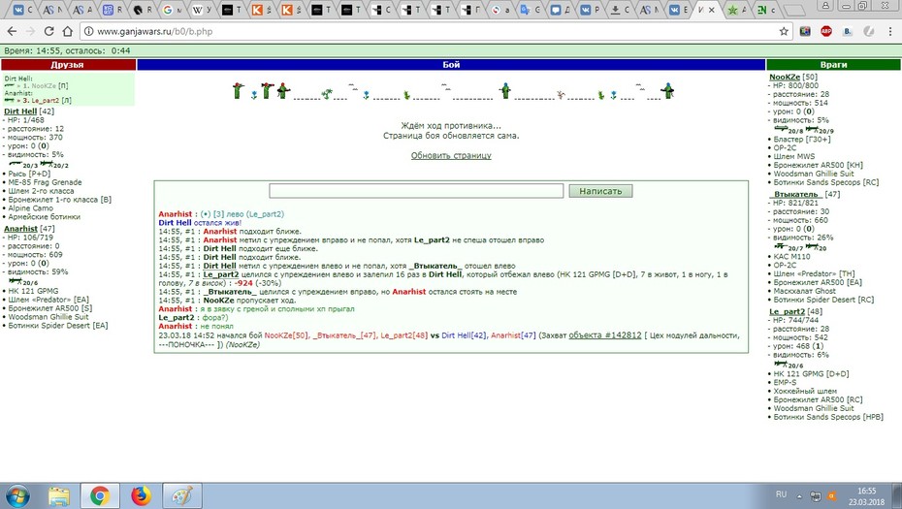Open the объекта #142812 link

coord(604,335)
